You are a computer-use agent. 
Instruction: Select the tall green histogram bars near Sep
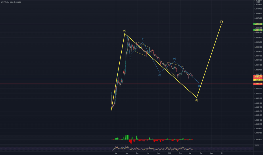(x=127, y=137)
